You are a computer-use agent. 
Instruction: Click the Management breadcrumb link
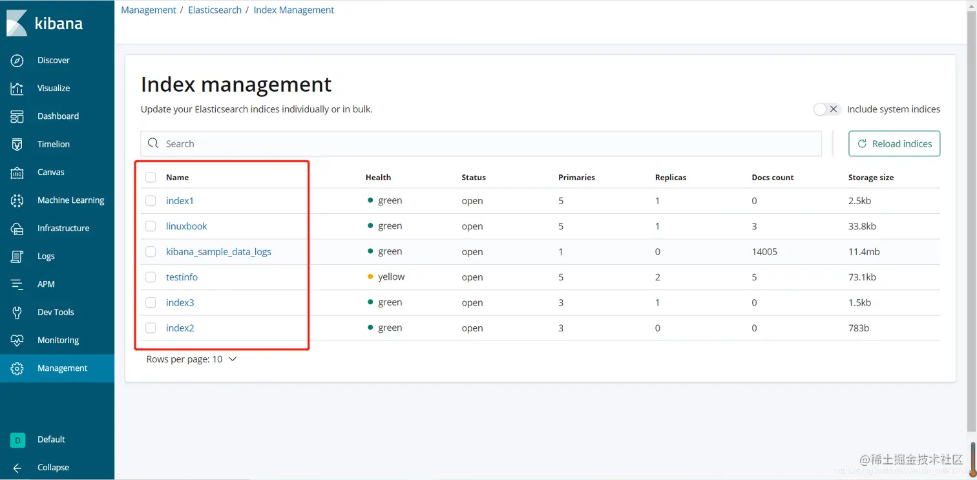pos(149,10)
